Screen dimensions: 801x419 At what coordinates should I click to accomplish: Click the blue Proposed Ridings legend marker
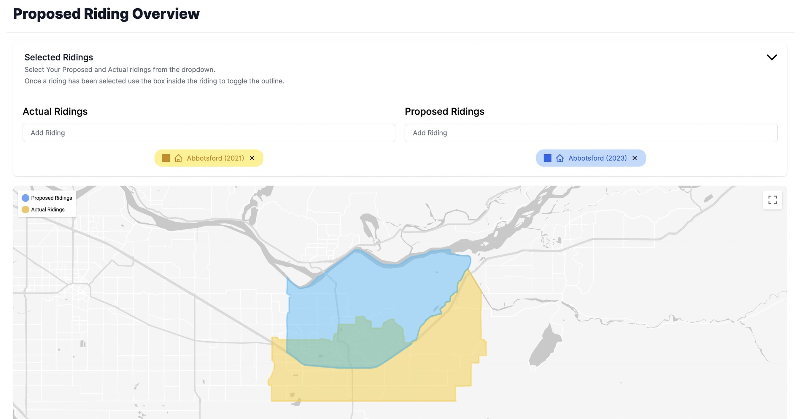pyautogui.click(x=25, y=198)
